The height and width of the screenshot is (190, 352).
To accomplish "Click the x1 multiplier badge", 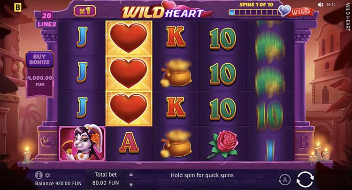I will [85, 11].
